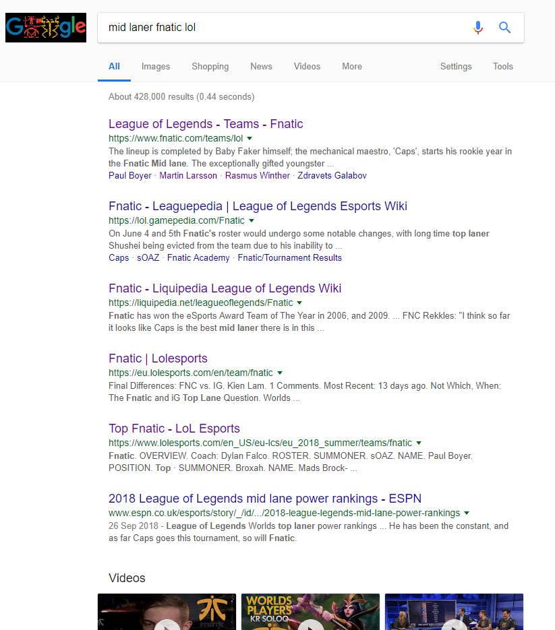Open arrow beside eu.lolesports.com URL
The height and width of the screenshot is (630, 555).
280,373
